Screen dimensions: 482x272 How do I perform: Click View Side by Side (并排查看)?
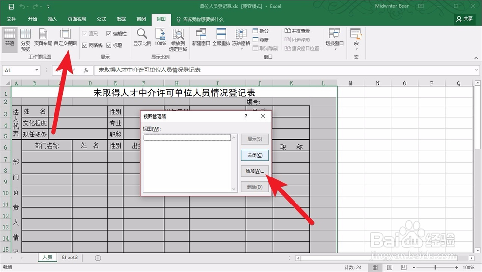pos(297,31)
